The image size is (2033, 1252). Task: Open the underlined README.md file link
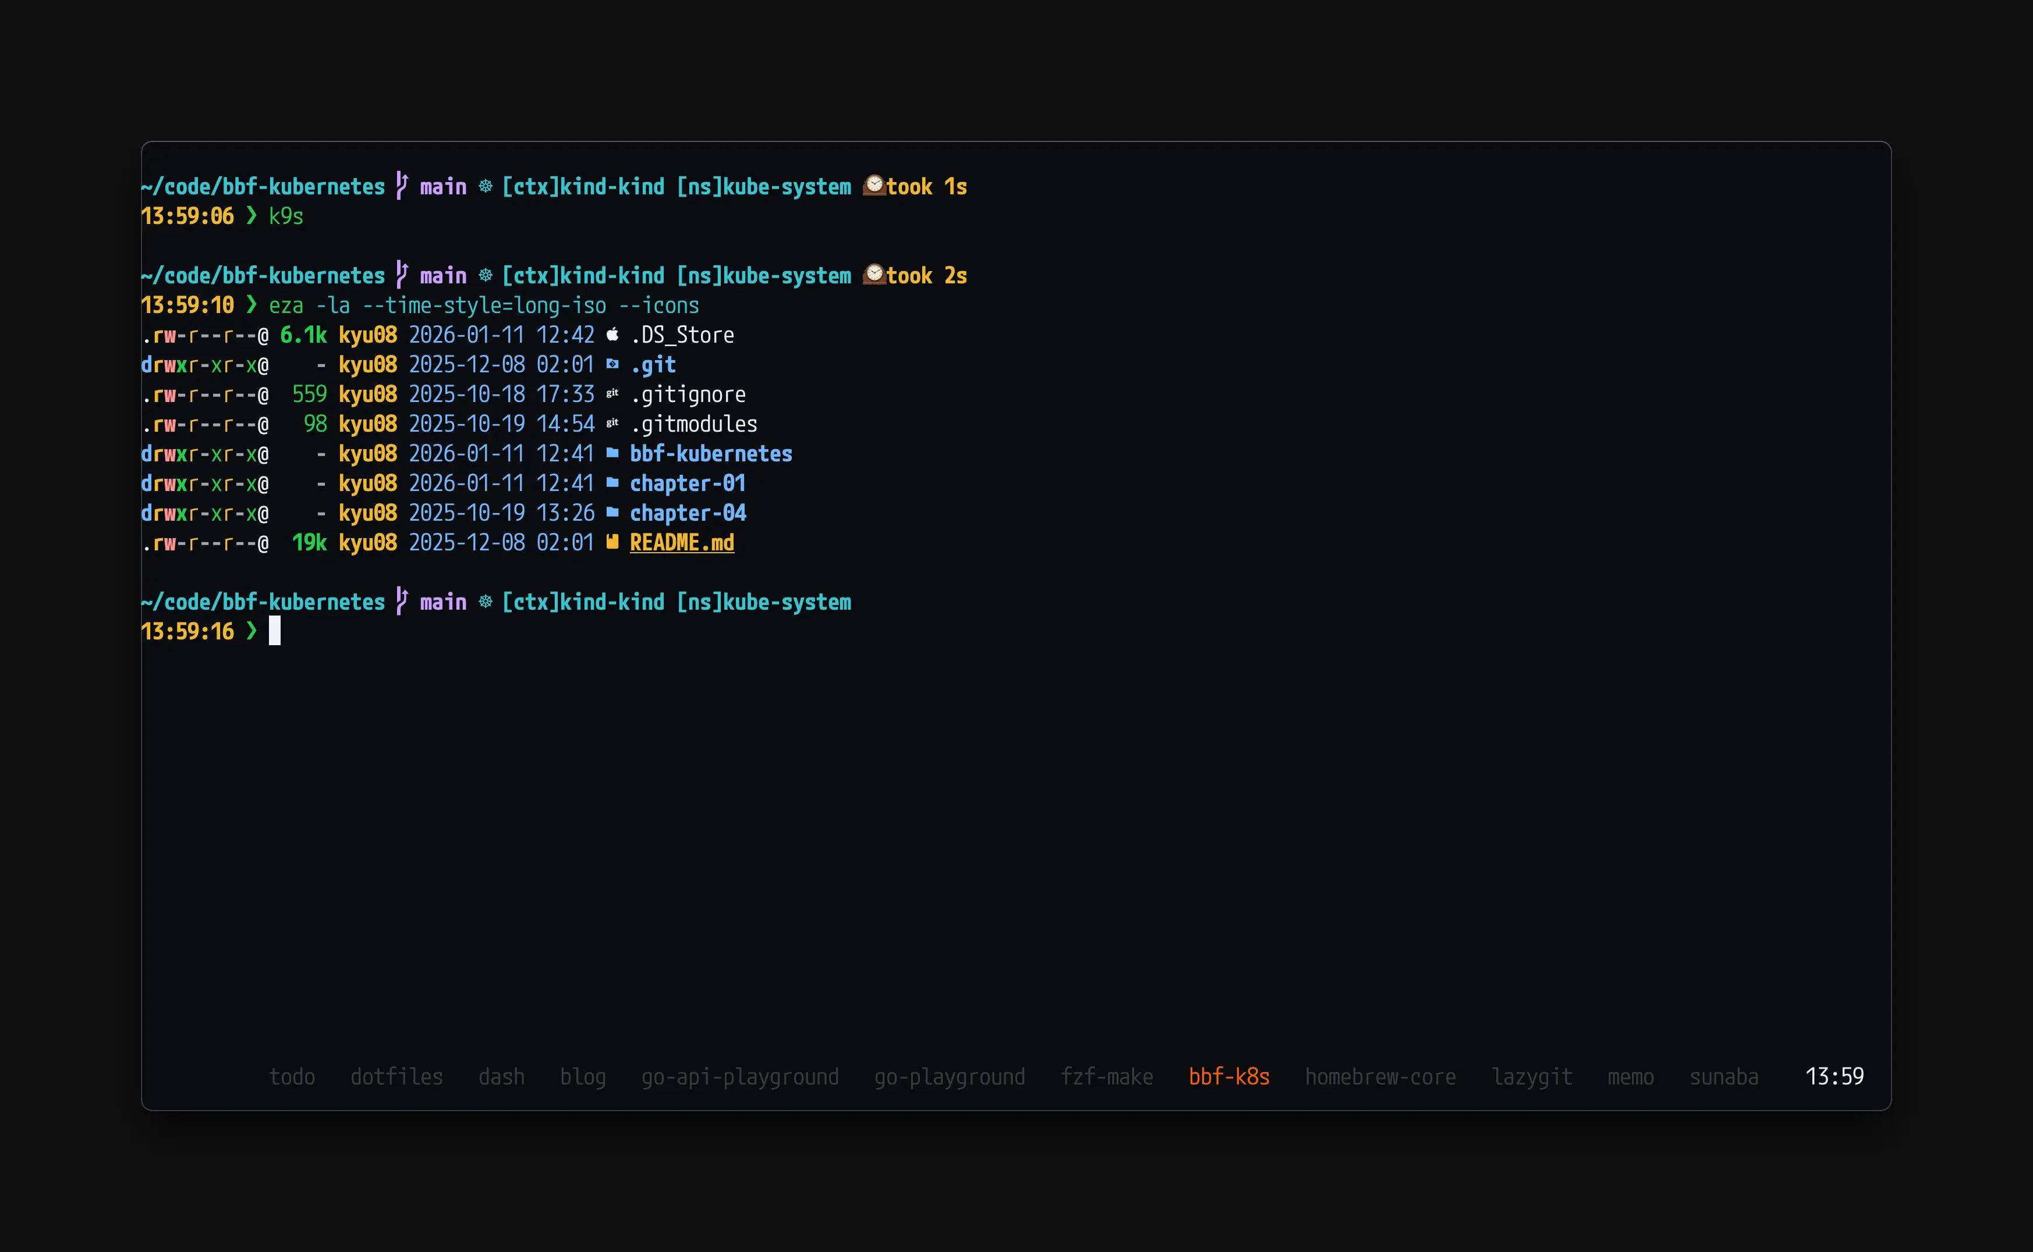coord(682,542)
